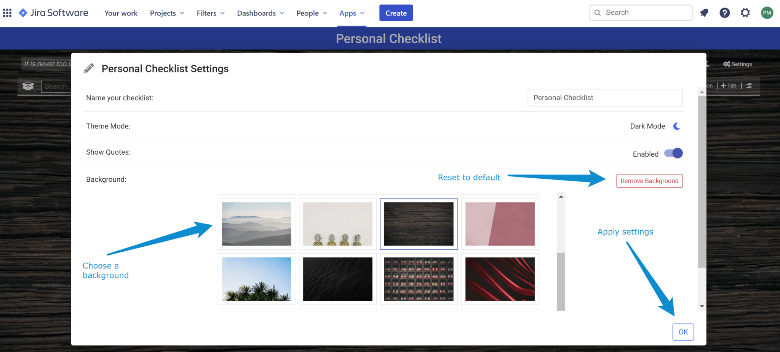Click the Jira Software logo
Image resolution: width=780 pixels, height=352 pixels.
click(53, 13)
